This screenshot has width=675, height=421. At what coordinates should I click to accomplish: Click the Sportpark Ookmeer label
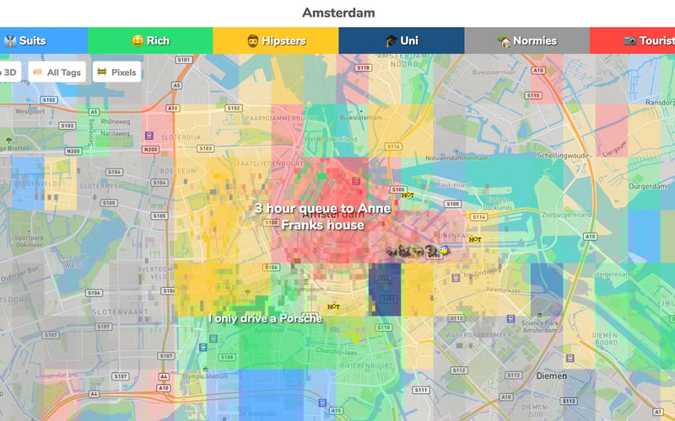[x=30, y=241]
